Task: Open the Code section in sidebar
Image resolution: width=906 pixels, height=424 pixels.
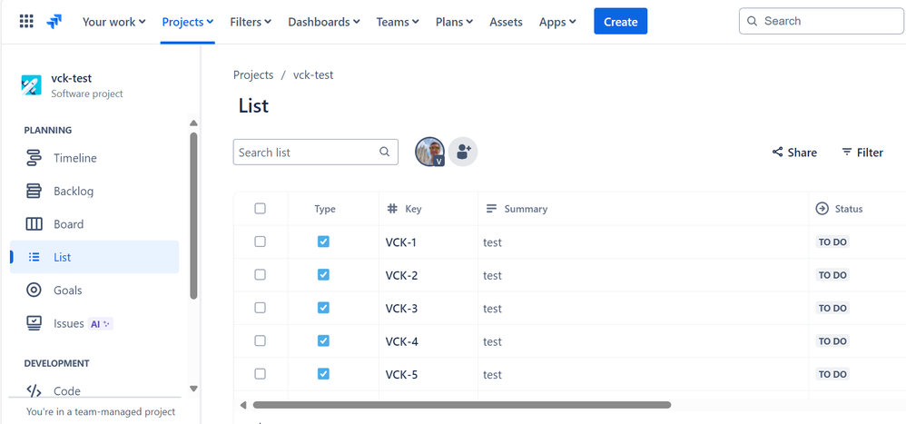Action: [x=66, y=391]
